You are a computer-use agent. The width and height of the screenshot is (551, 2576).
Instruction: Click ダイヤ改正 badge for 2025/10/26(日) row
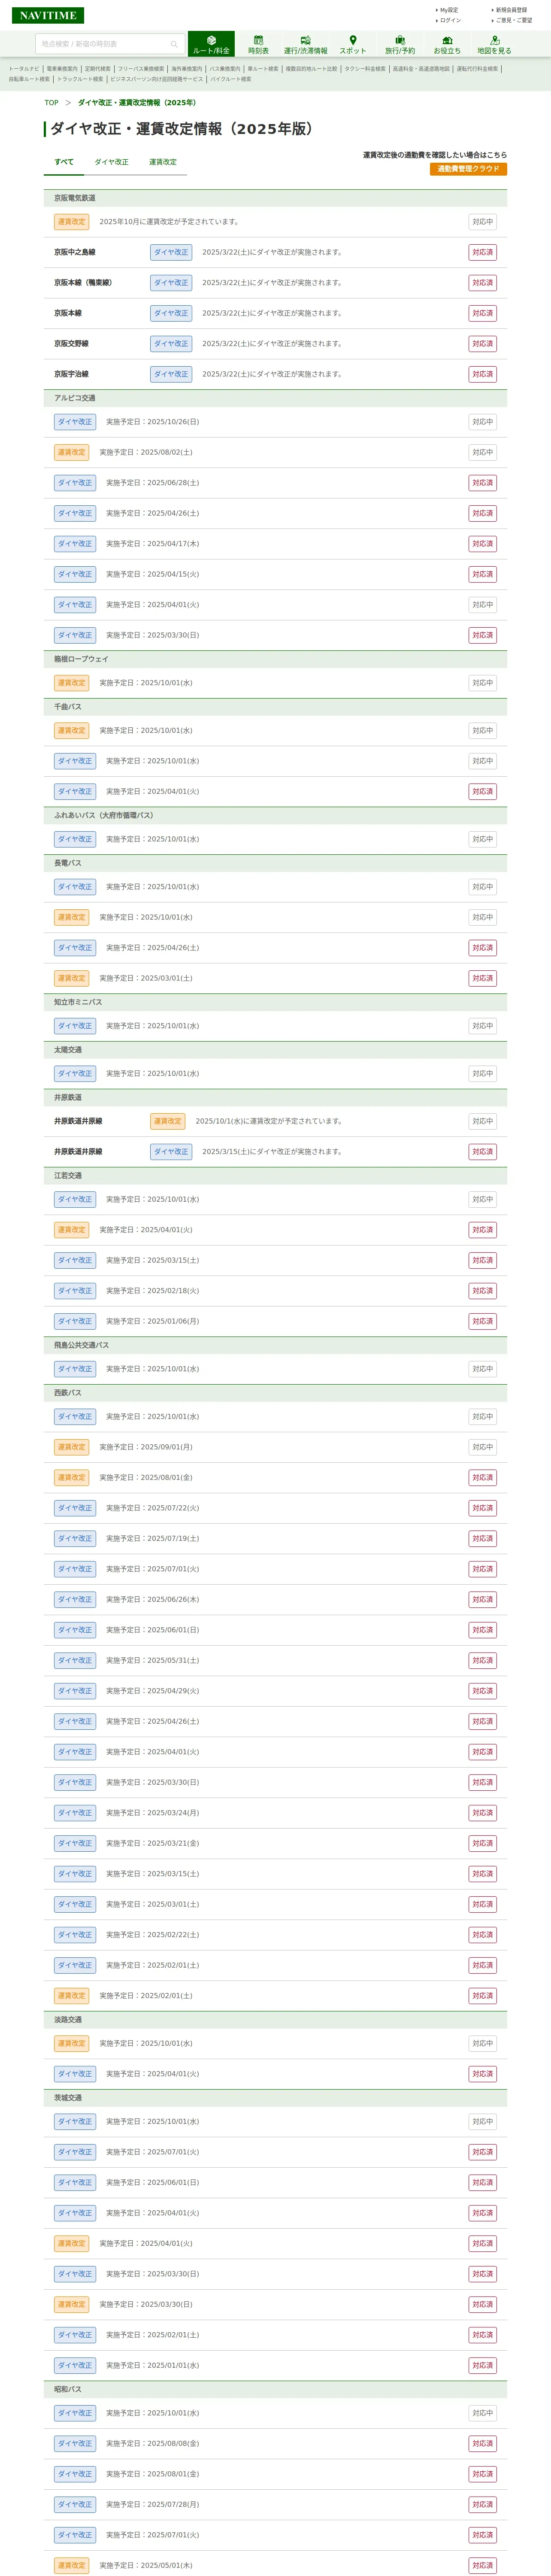click(x=75, y=422)
